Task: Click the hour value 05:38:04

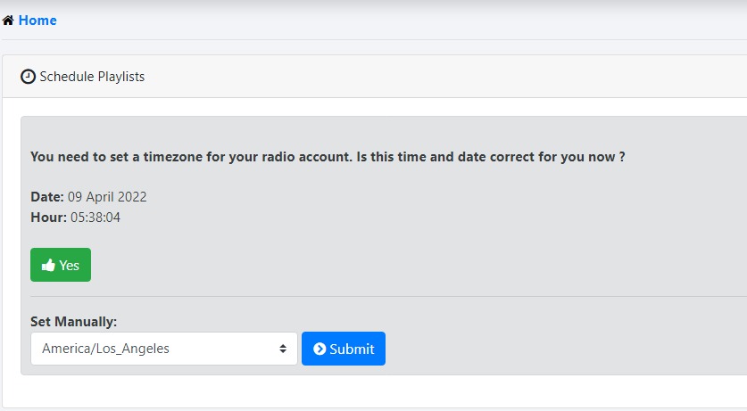Action: (x=95, y=217)
